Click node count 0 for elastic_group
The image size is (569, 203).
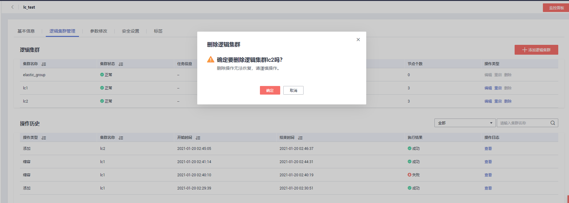point(409,75)
